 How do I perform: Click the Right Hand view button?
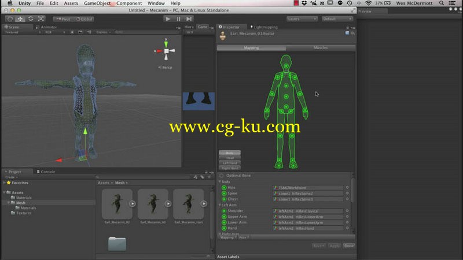[x=230, y=168]
